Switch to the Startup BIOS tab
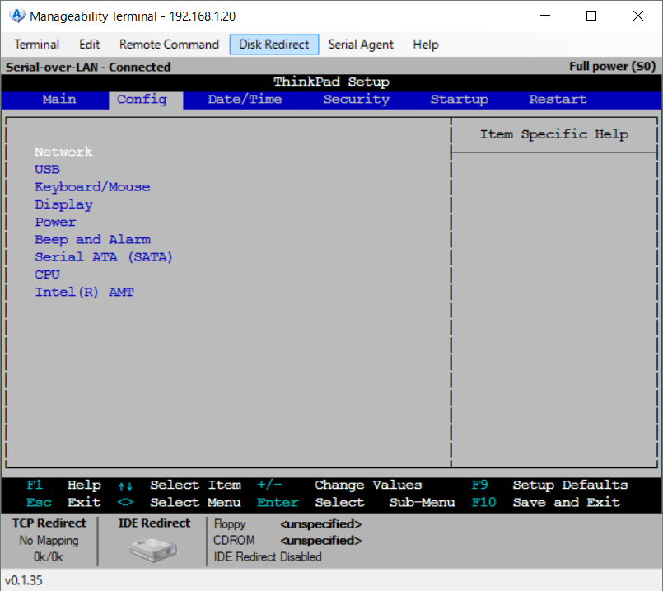 (x=459, y=100)
